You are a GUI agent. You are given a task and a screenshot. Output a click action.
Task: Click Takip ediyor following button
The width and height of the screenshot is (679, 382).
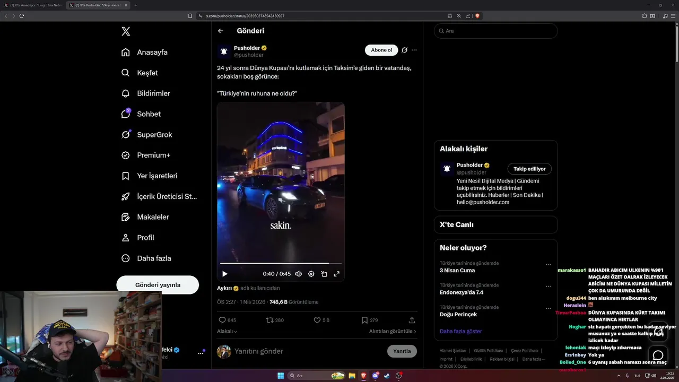[x=529, y=169]
